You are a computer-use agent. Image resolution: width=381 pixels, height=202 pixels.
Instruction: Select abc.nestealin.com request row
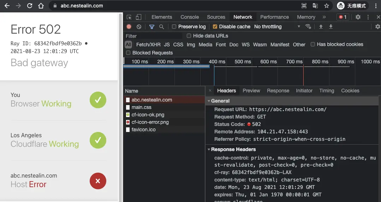(164, 100)
